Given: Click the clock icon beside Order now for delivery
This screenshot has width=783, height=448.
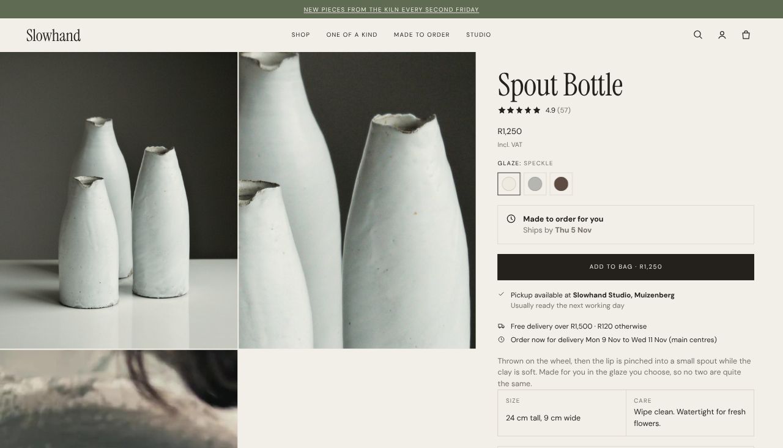Looking at the screenshot, I should 502,340.
